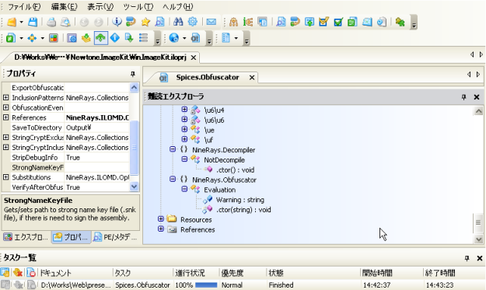
Task: Click the blue globe icon
Action: [174, 38]
